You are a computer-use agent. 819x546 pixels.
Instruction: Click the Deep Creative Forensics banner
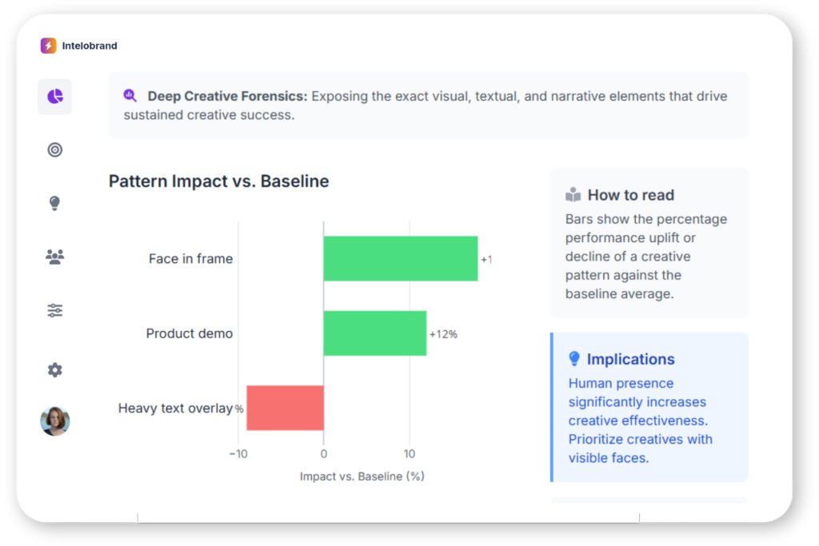point(429,106)
